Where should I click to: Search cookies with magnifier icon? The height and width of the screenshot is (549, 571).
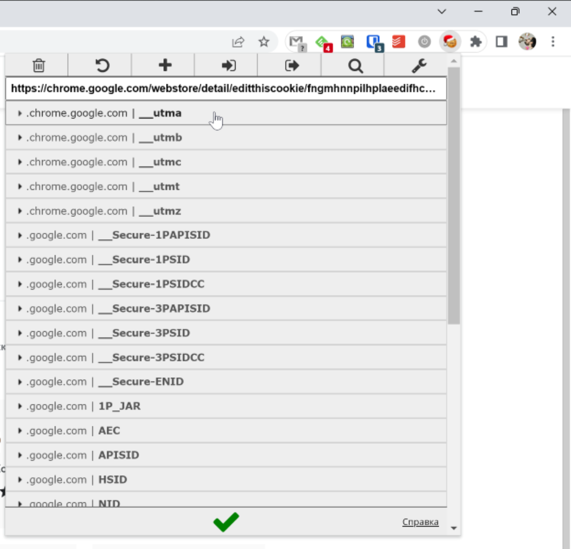click(355, 65)
